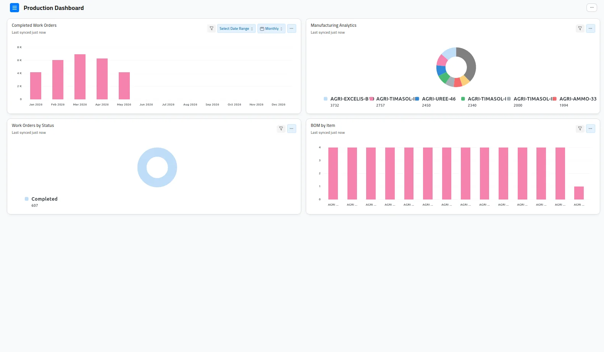
Task: Click the 2450 value under AGRI-UREE-46
Action: point(426,105)
